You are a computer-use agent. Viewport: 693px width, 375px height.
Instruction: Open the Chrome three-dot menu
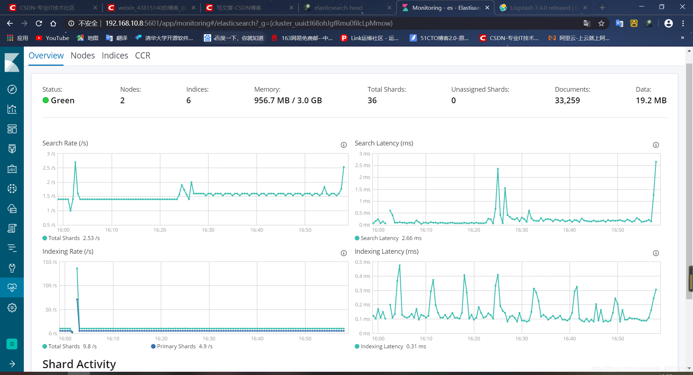[x=683, y=23]
